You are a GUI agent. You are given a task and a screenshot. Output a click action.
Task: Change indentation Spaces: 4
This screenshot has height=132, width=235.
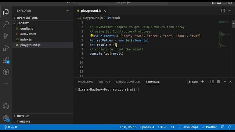tap(147, 127)
